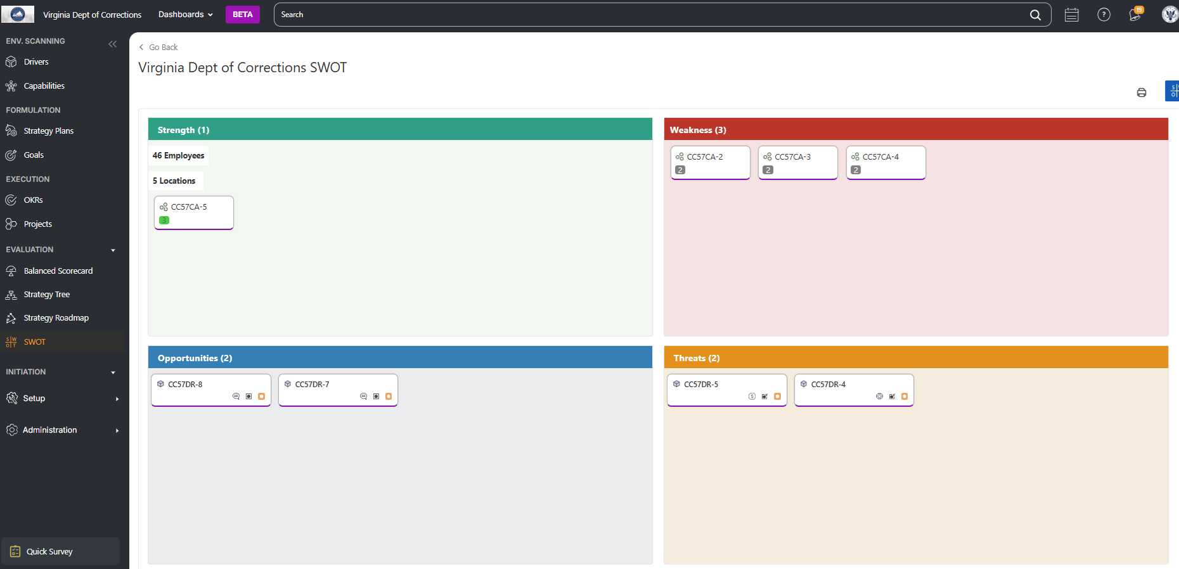Click the orange status icon on CC57DR-7

pos(389,396)
